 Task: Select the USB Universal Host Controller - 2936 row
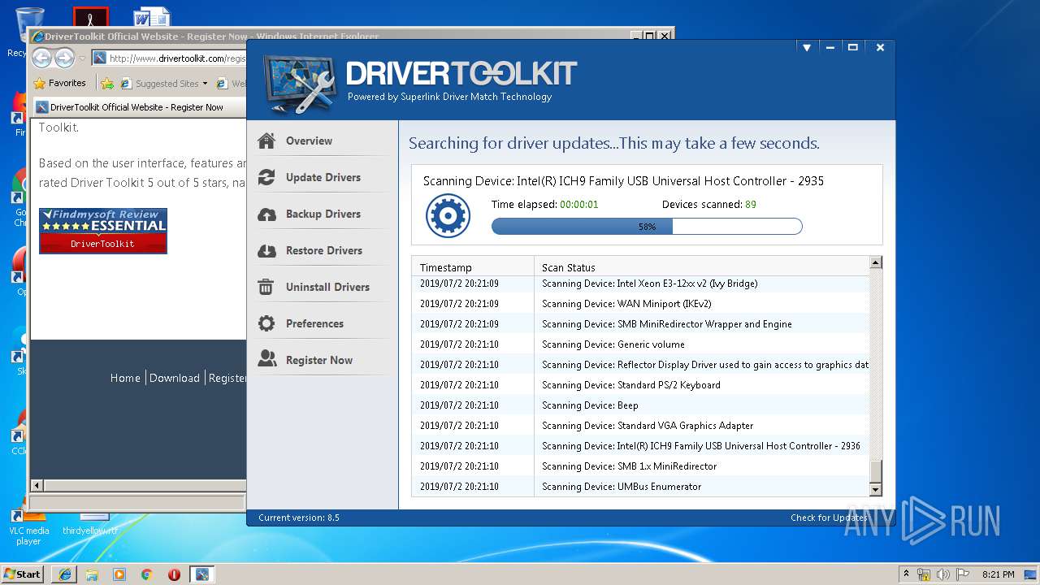pos(640,446)
